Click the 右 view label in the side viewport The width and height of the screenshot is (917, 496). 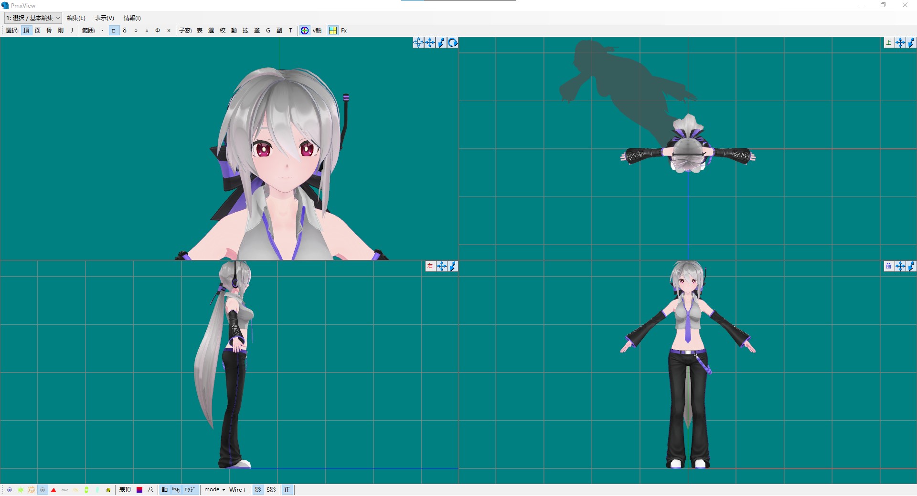pos(430,266)
